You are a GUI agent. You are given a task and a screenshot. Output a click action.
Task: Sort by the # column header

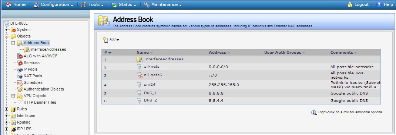[x=108, y=53]
